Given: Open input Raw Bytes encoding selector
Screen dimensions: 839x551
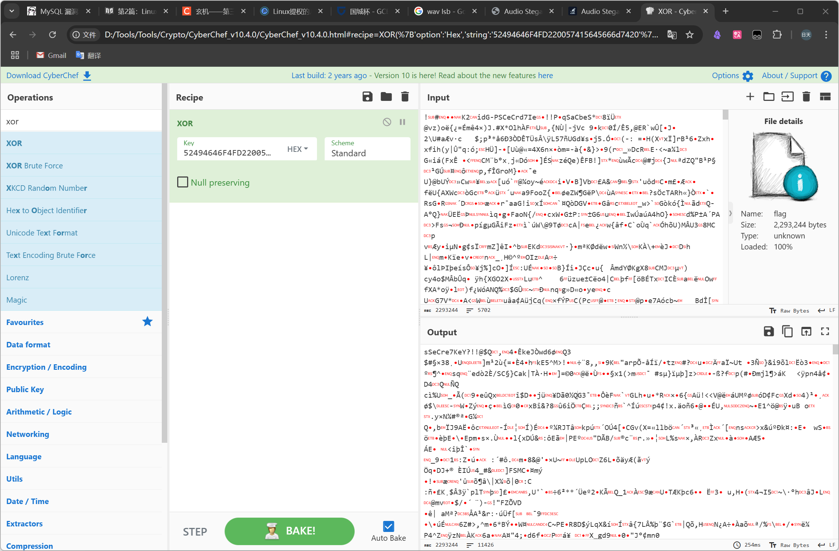Looking at the screenshot, I should pos(789,310).
